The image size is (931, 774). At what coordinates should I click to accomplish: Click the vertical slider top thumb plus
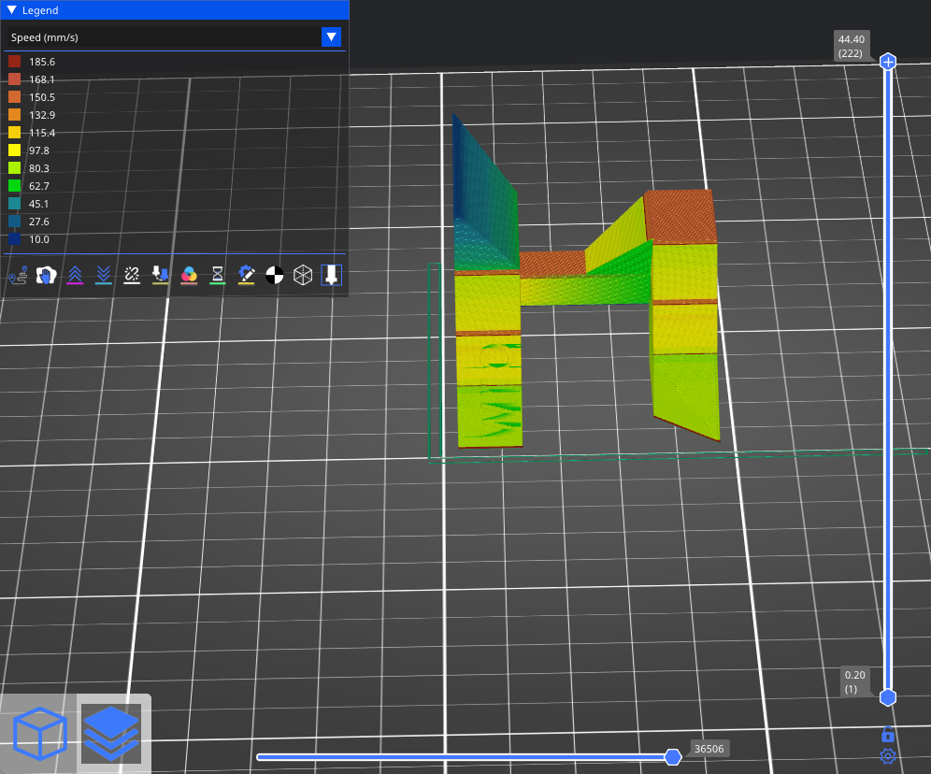pos(888,62)
